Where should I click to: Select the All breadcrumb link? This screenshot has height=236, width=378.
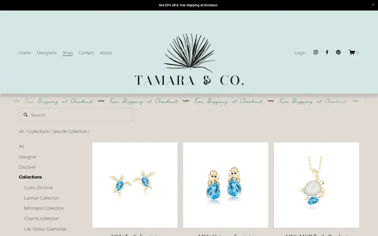tap(21, 132)
